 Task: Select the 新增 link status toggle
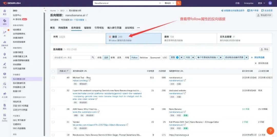point(113,57)
